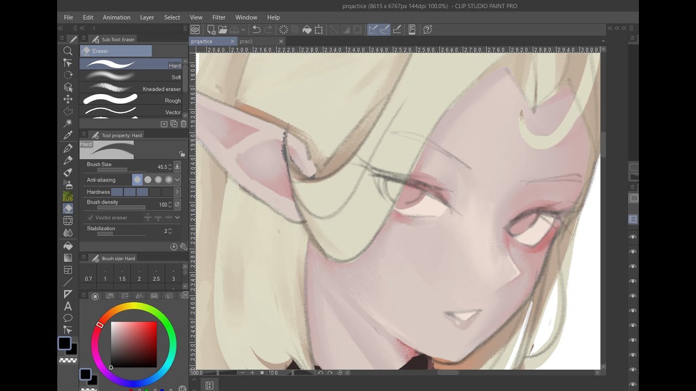Pick the Auto select magic wand tool
The width and height of the screenshot is (696, 391).
(68, 123)
